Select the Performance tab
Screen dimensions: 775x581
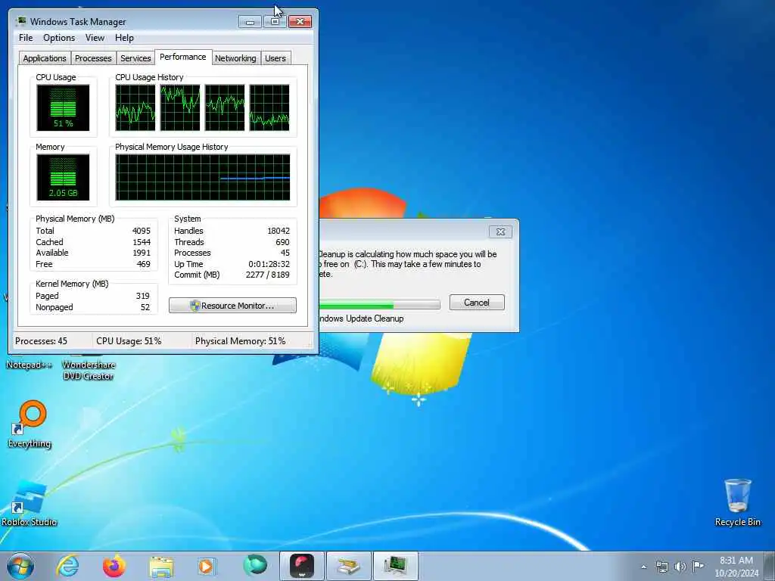click(x=183, y=57)
